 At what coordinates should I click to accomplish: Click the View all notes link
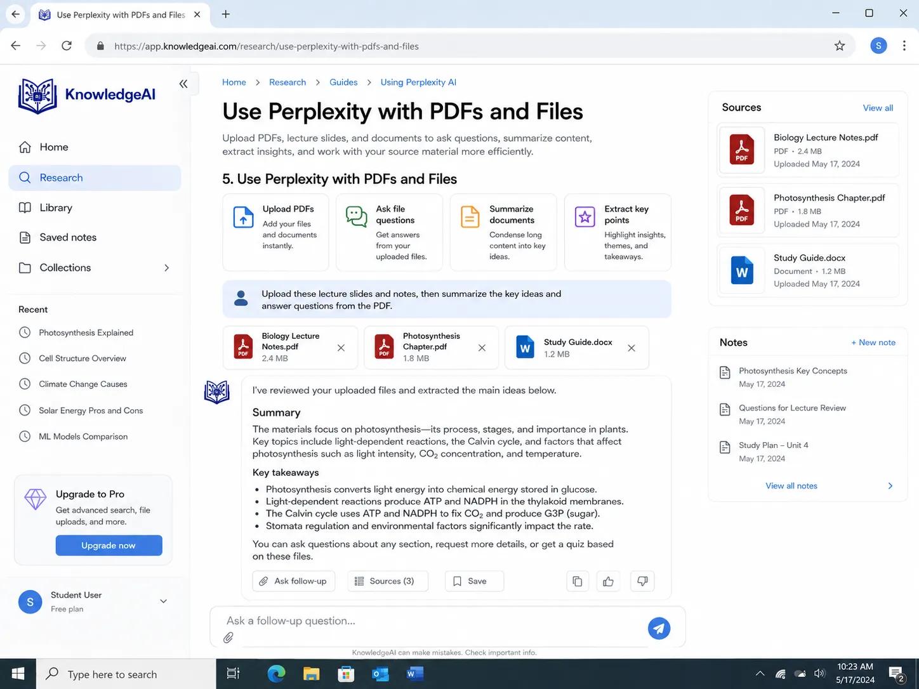point(791,486)
